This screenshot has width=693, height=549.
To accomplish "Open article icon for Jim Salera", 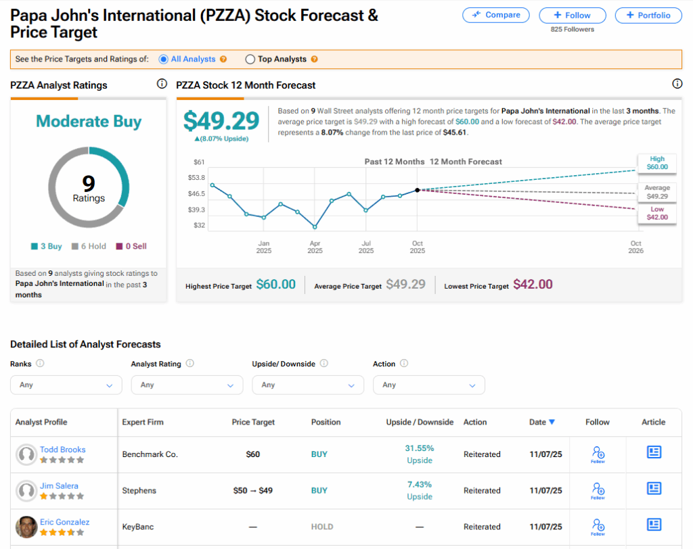I will tap(654, 489).
